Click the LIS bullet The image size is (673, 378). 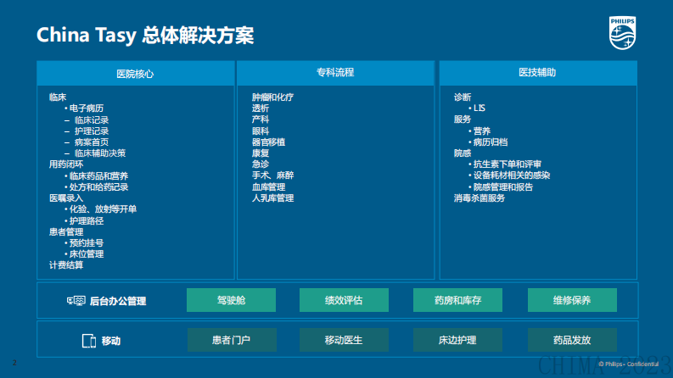(x=479, y=108)
